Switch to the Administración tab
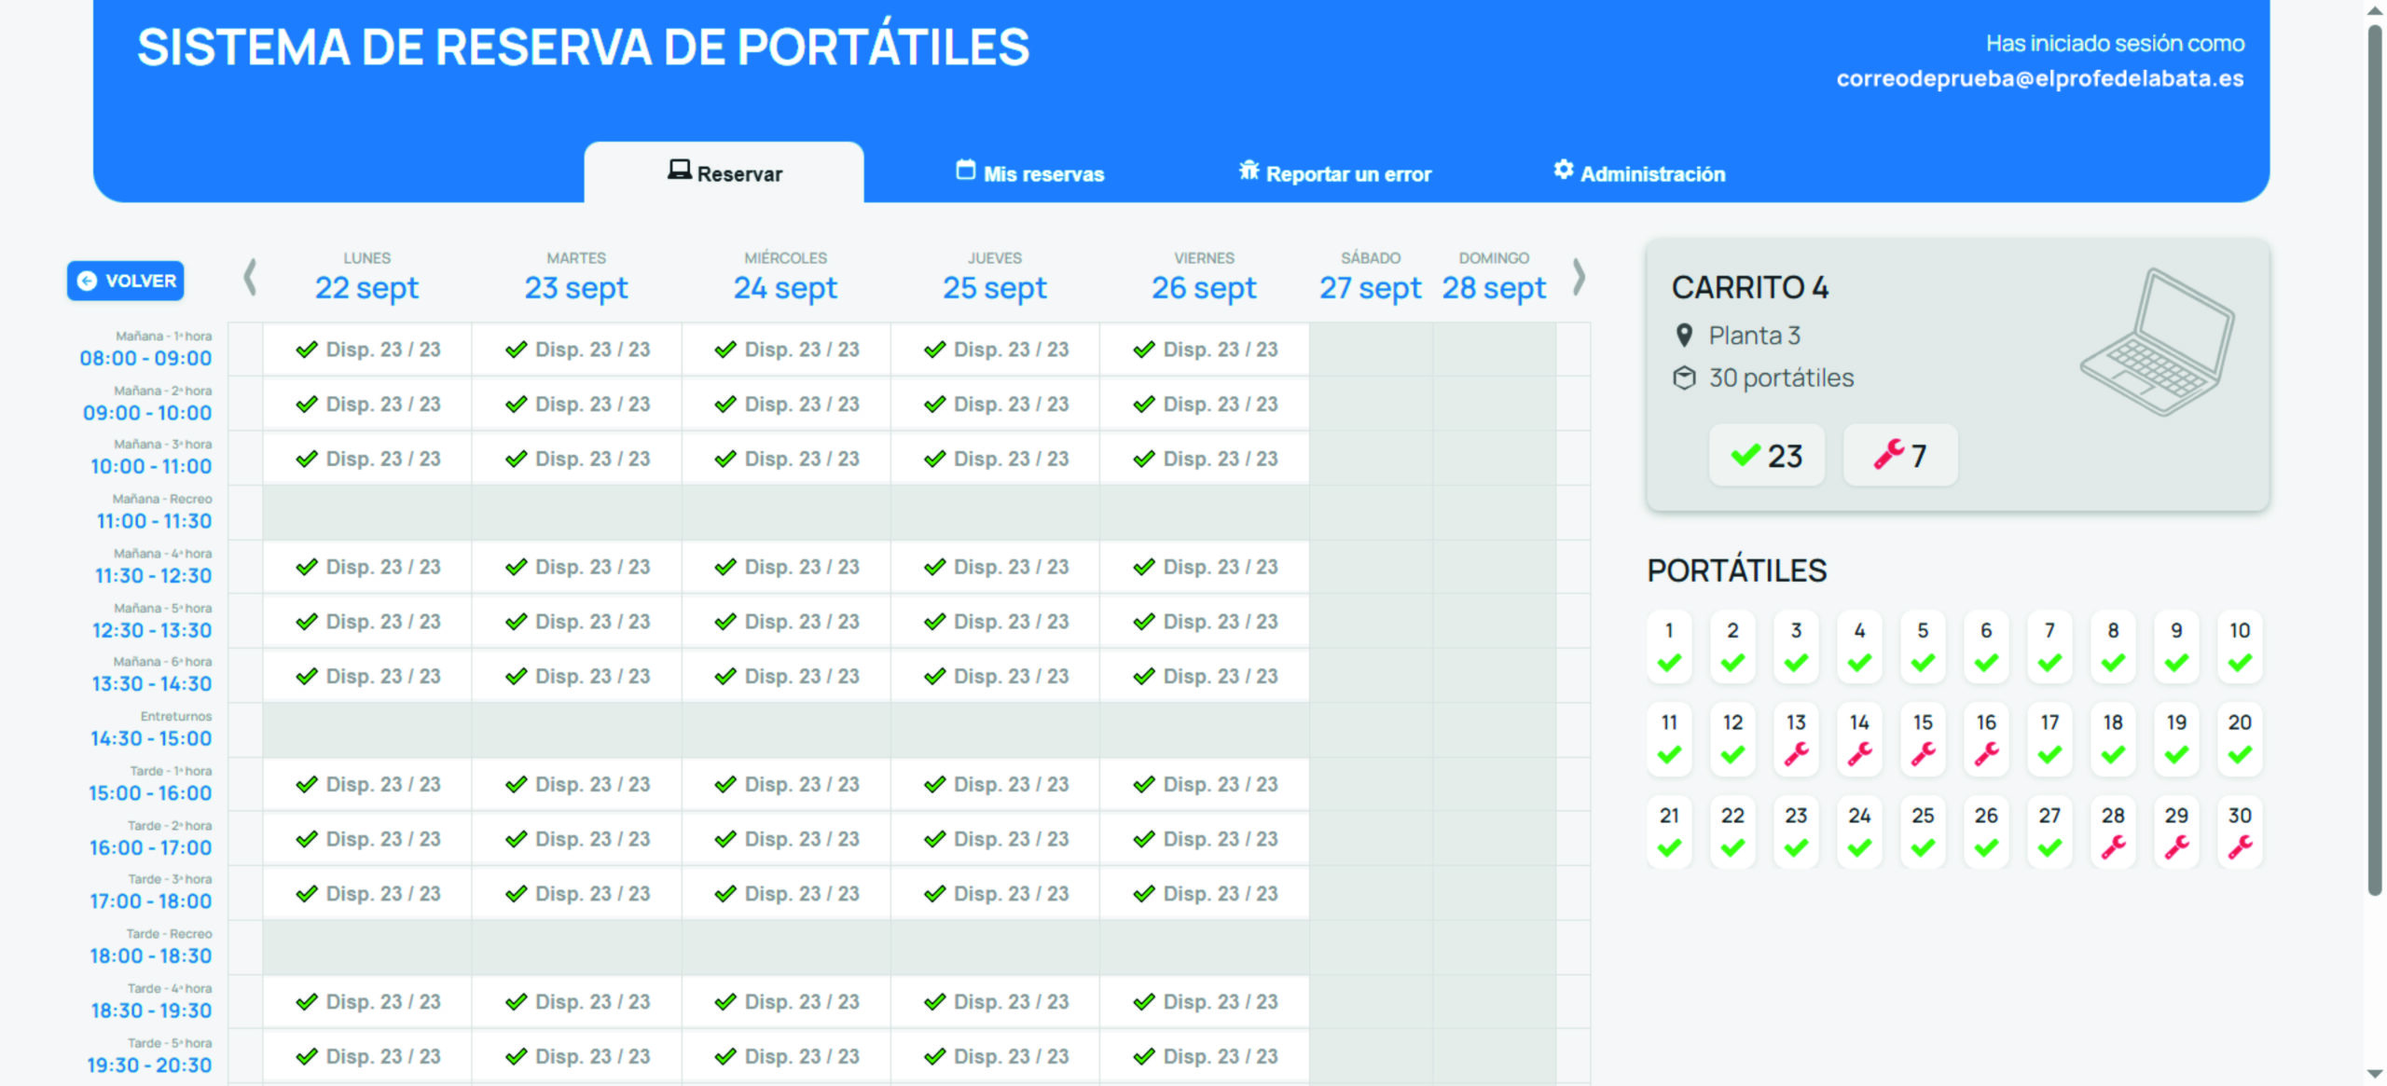2387x1086 pixels. tap(1639, 173)
